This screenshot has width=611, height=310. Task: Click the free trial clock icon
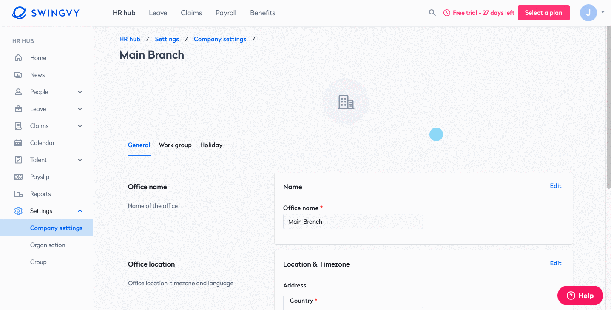[x=447, y=13]
